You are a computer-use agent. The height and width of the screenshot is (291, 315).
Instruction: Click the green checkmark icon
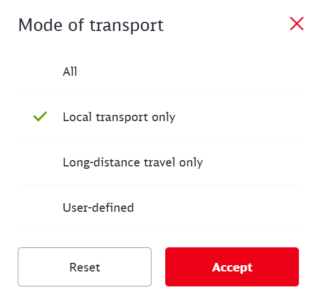(x=40, y=117)
